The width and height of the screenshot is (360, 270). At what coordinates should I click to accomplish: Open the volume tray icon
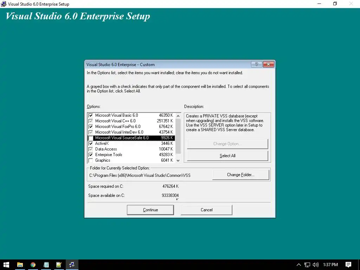click(316, 265)
